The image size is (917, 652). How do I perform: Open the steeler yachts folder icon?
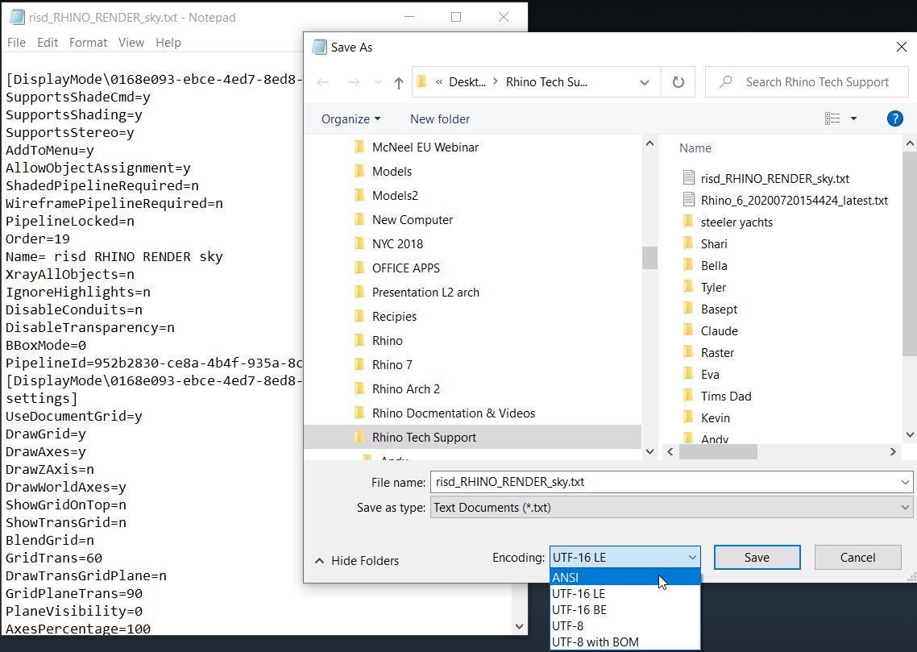pos(689,222)
